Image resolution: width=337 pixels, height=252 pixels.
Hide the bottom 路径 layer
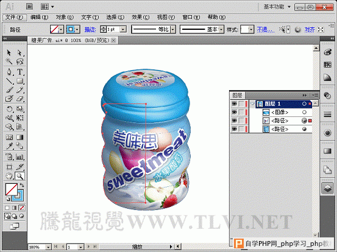[234, 129]
